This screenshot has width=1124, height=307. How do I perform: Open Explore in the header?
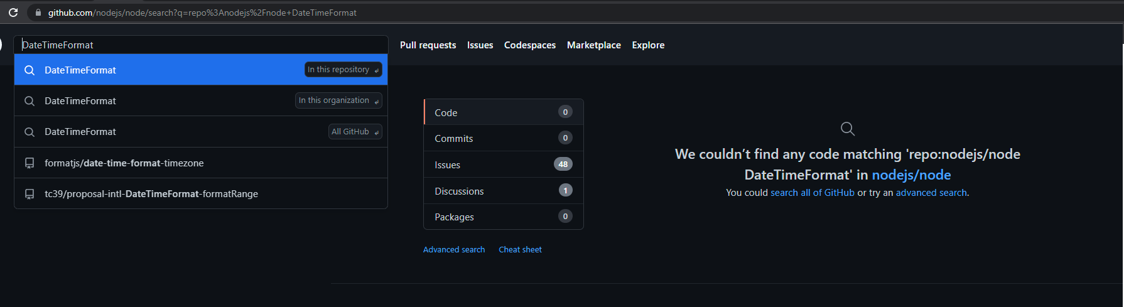pos(648,45)
